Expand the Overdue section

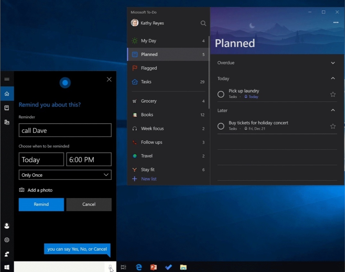point(333,63)
